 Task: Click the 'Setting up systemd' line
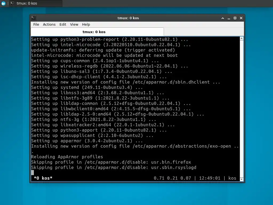(x=87, y=87)
